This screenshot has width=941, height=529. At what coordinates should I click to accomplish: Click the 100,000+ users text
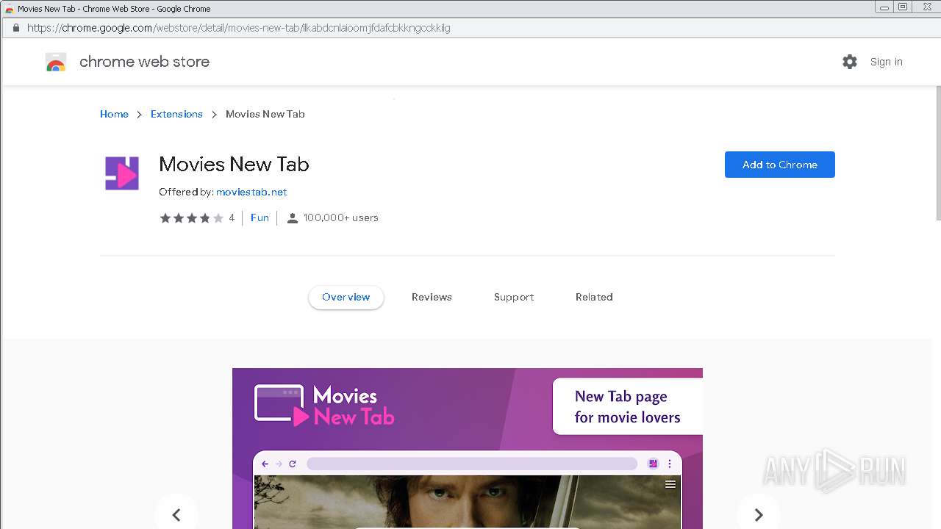340,217
